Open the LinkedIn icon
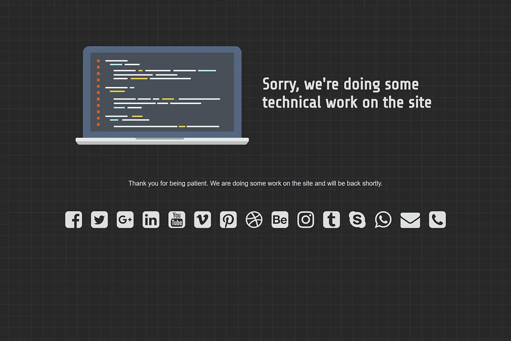 (x=151, y=220)
